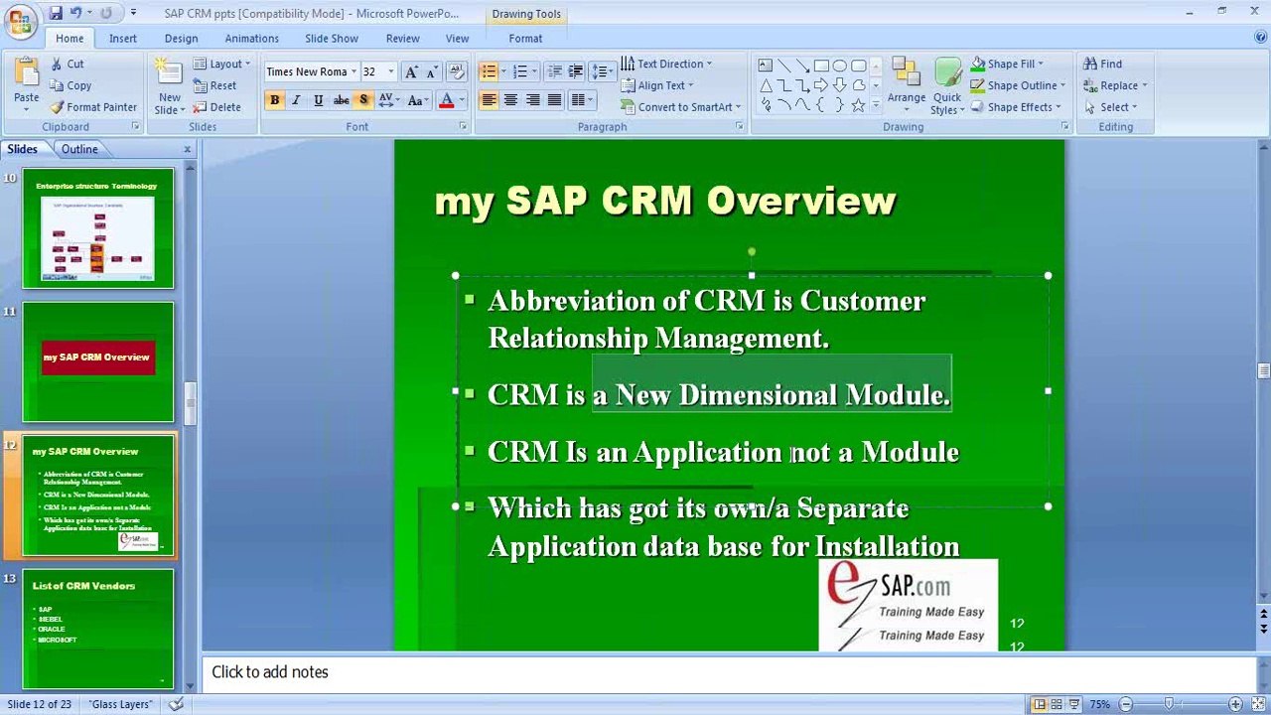Click Convert to SmartArt
Viewport: 1271px width, 715px height.
[680, 107]
